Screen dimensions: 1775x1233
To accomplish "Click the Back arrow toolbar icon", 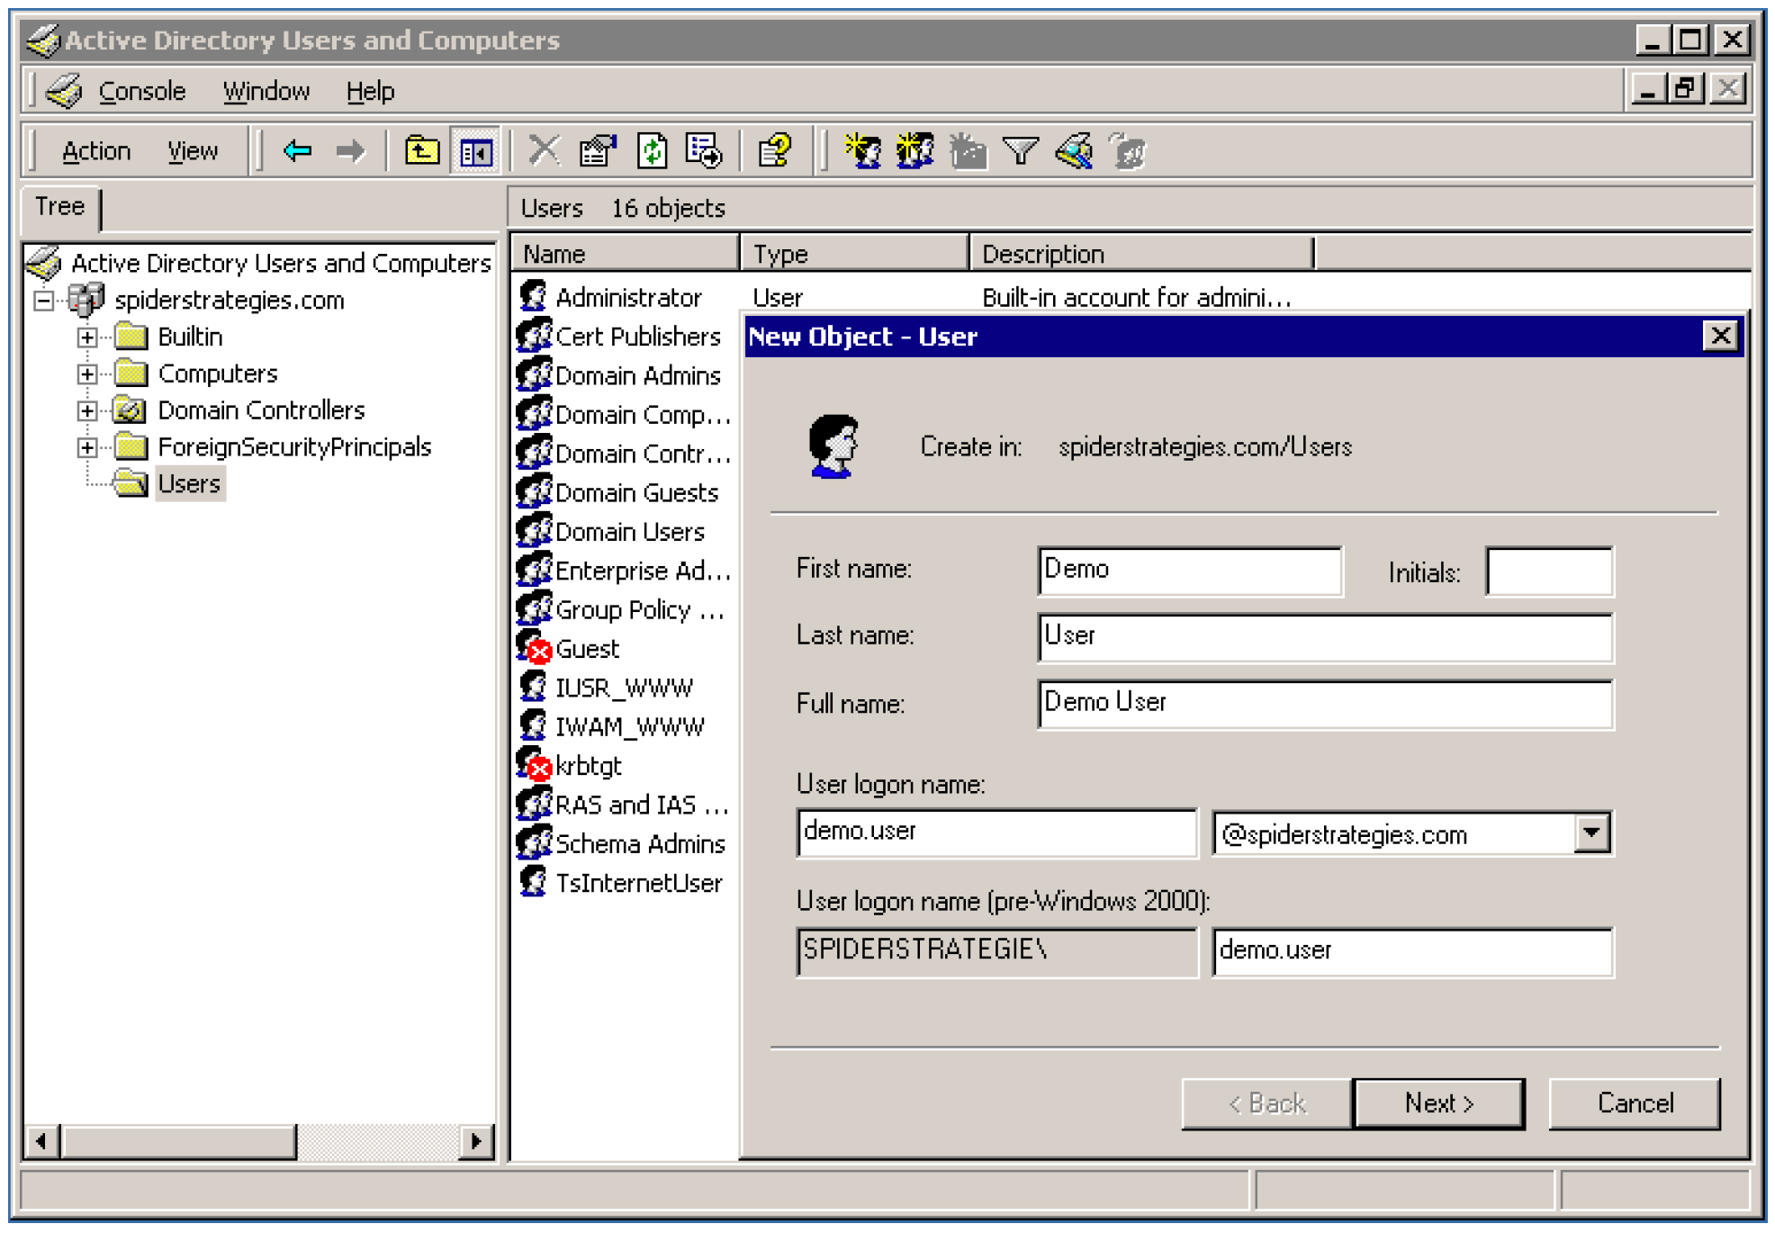I will tap(296, 150).
